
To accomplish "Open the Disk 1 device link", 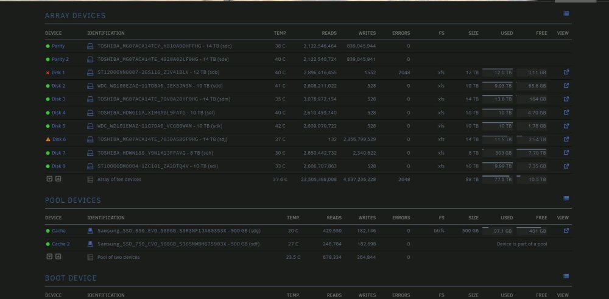I will pos(58,72).
